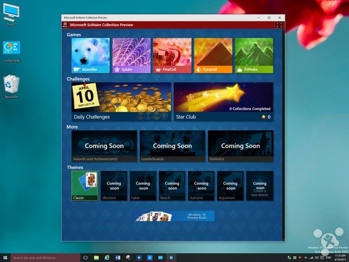
Task: Open Control Panel desktop icon
Action: pos(12,52)
